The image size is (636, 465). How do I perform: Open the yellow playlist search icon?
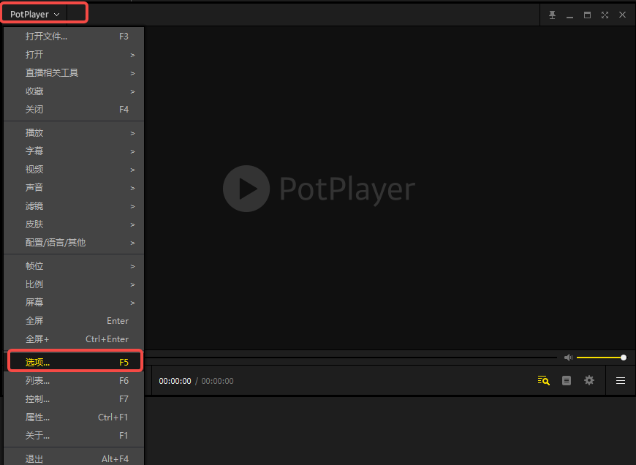[x=543, y=381]
